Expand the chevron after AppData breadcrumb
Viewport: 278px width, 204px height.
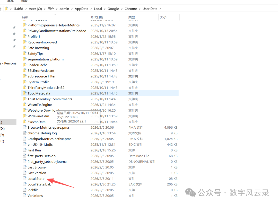point(91,9)
